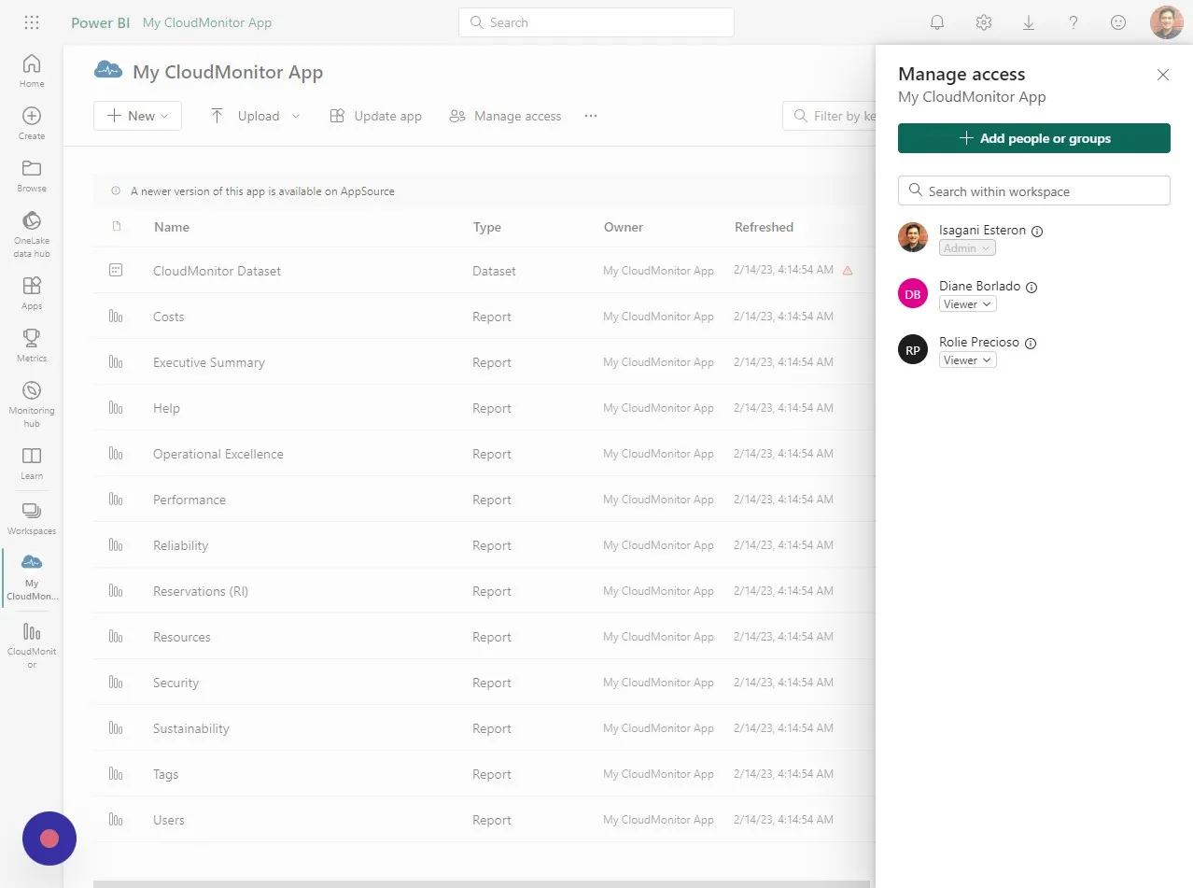This screenshot has width=1193, height=888.
Task: Open the user profile avatar
Action: pyautogui.click(x=1166, y=22)
